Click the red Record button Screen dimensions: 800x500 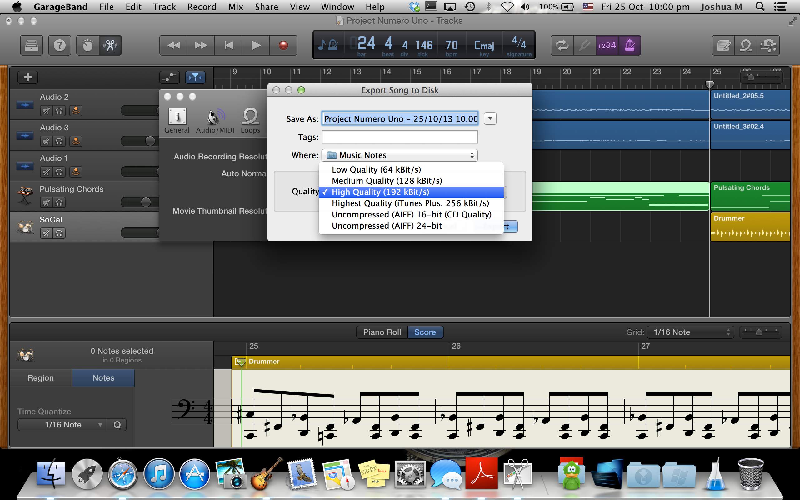[283, 45]
